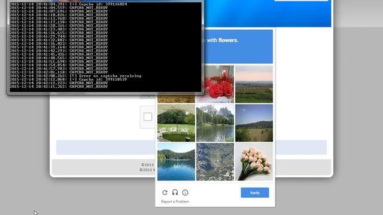
Task: Select the blue lake with hills tile
Action: 176,162
